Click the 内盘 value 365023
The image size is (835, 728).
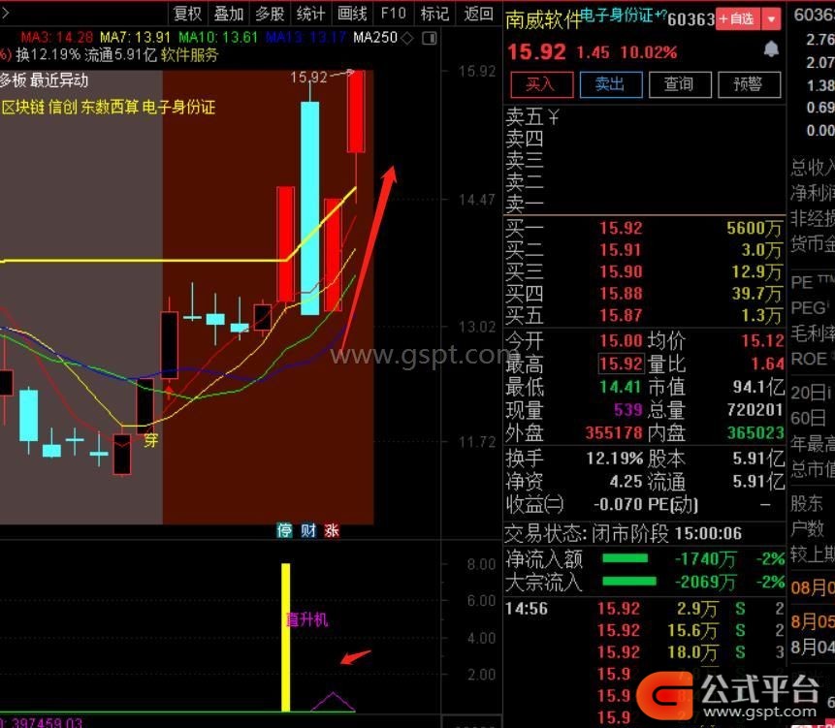click(755, 433)
